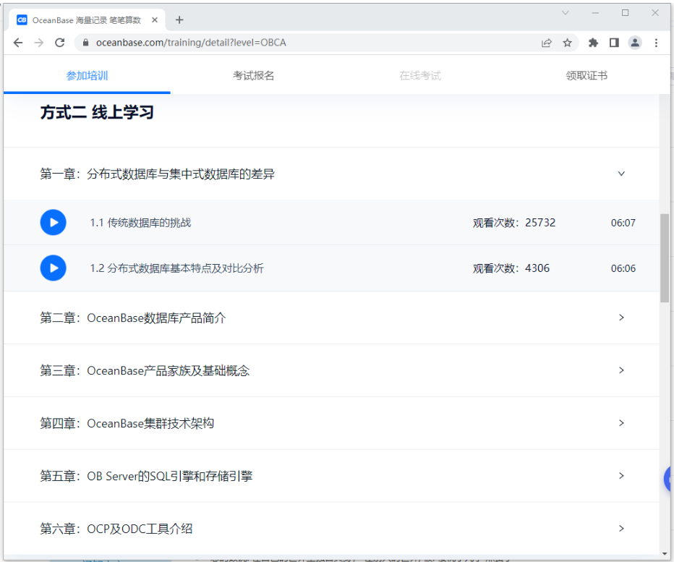Play the 1.2 分布式数据库基本特点及对比分析 video
The image size is (674, 562).
click(53, 268)
